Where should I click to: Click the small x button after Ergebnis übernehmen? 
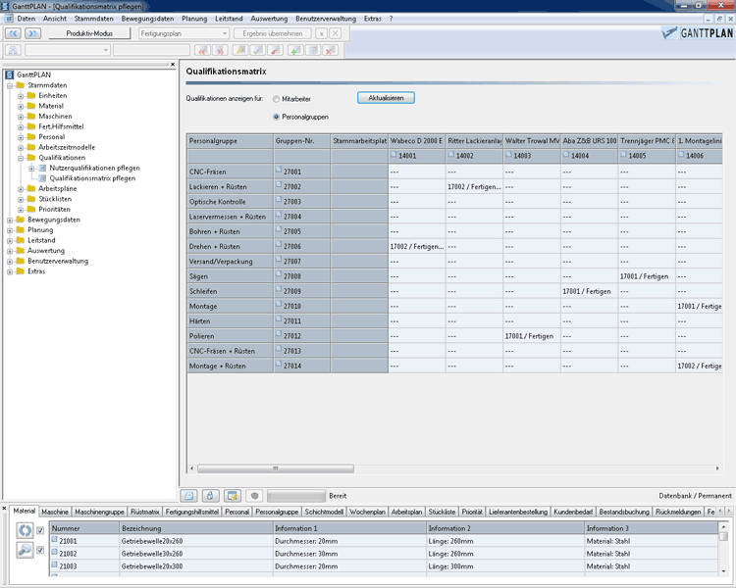[x=321, y=33]
